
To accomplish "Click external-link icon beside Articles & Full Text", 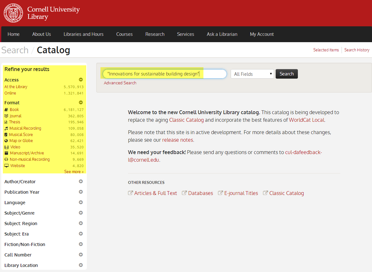I will point(131,193).
